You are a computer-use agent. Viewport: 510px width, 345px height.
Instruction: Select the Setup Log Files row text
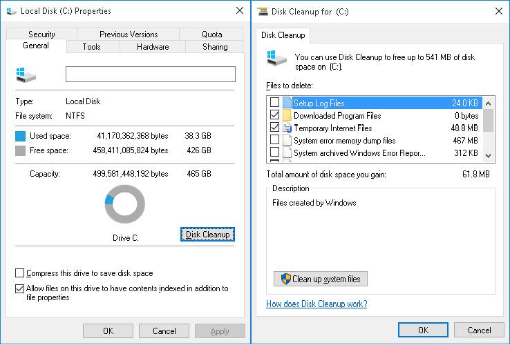pos(319,103)
